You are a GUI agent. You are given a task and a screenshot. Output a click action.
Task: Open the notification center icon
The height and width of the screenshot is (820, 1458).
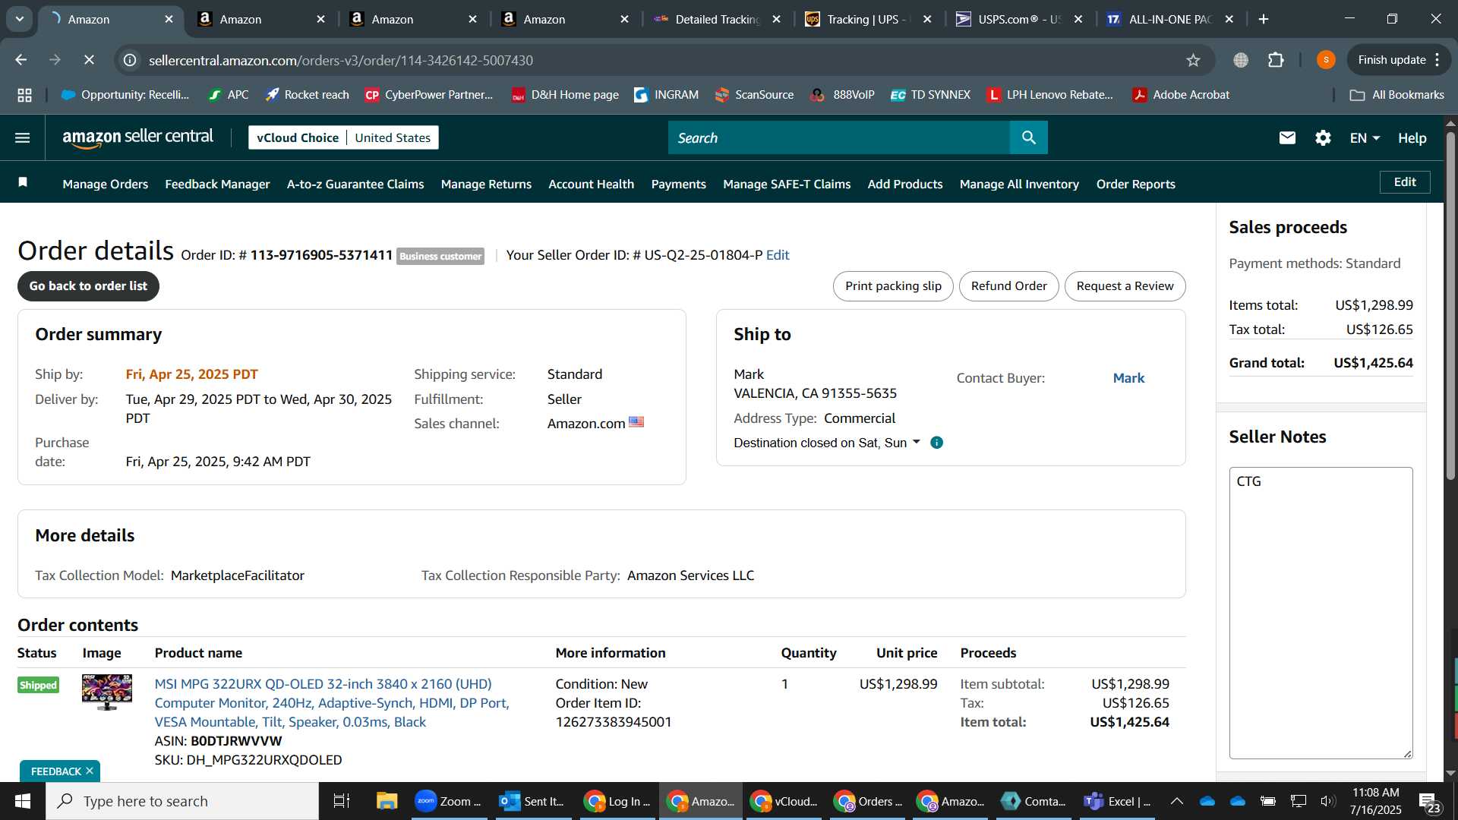pyautogui.click(x=1429, y=801)
